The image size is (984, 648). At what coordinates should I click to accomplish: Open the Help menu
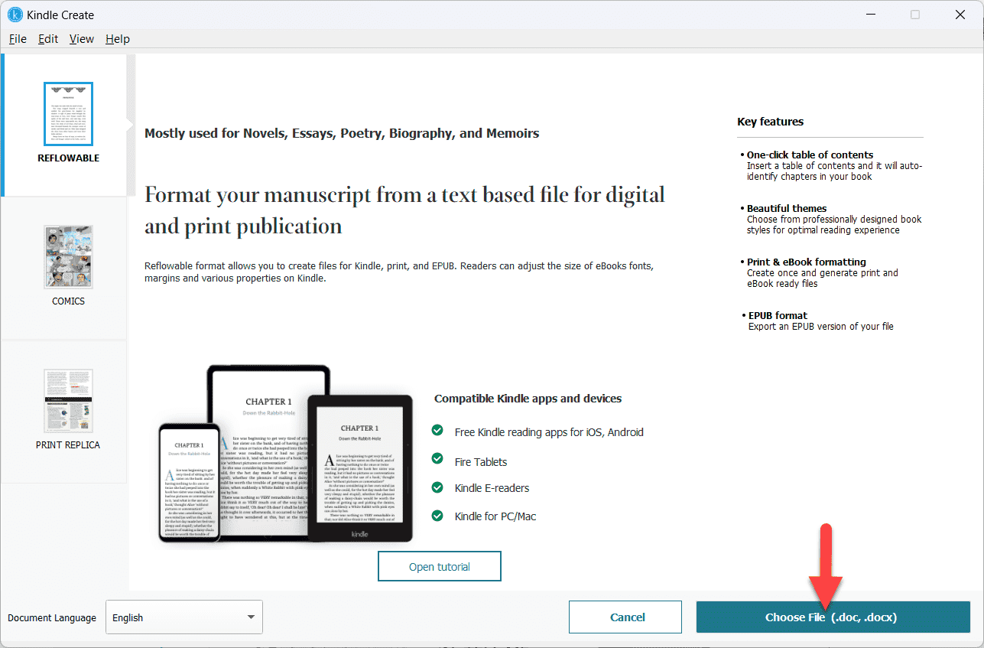click(118, 39)
